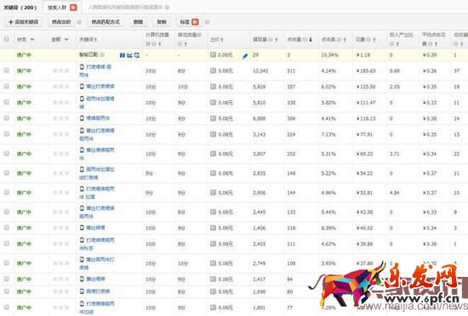The width and height of the screenshot is (468, 316).
Task: Click the pencil edit icon in the 智能匹配 row
Action: tap(245, 56)
